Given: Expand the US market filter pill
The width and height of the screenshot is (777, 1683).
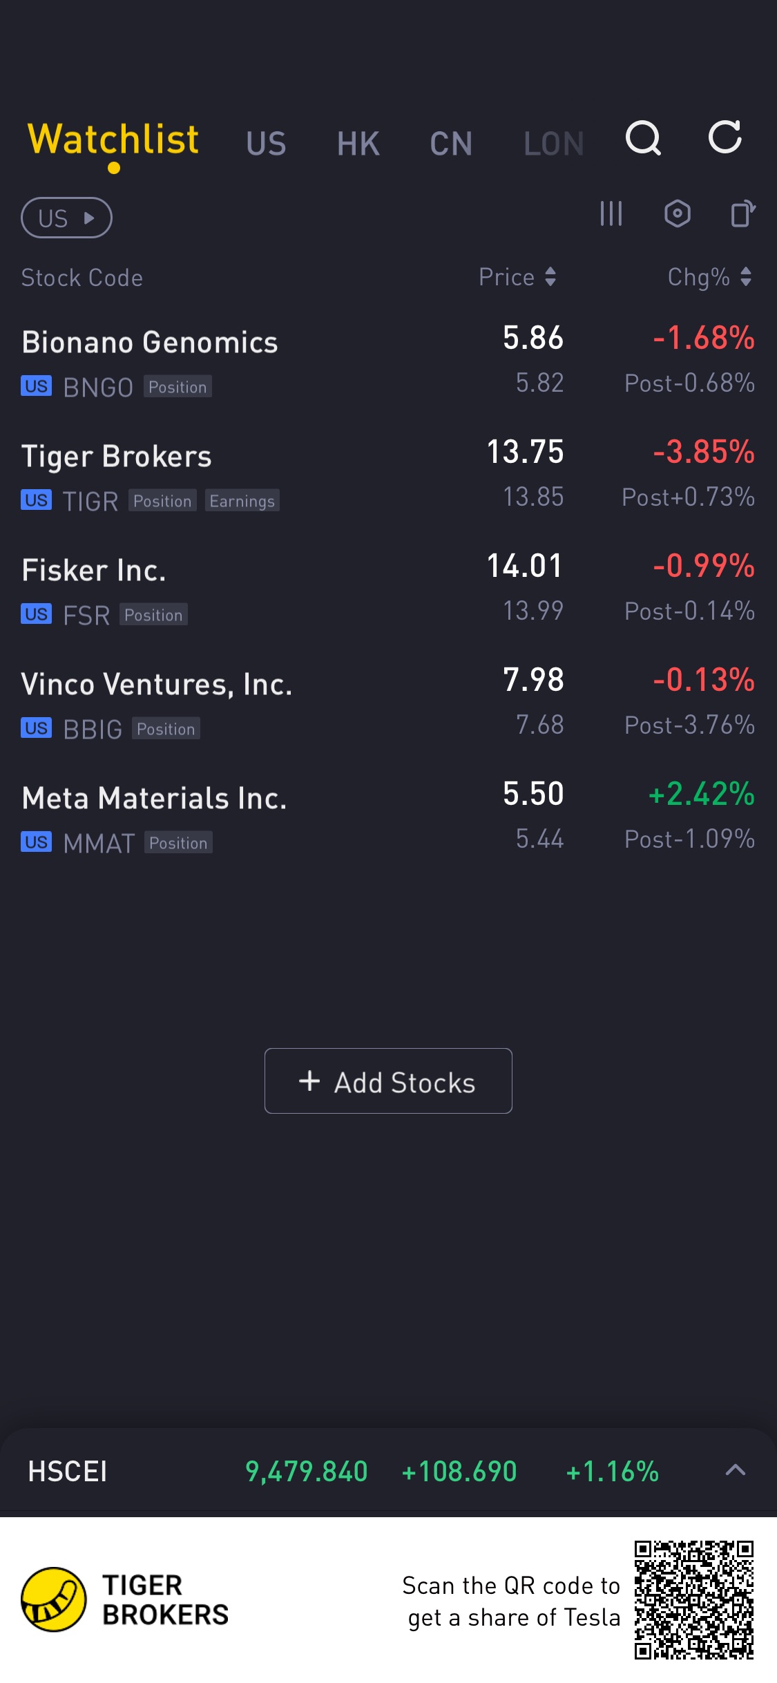Looking at the screenshot, I should [x=66, y=218].
